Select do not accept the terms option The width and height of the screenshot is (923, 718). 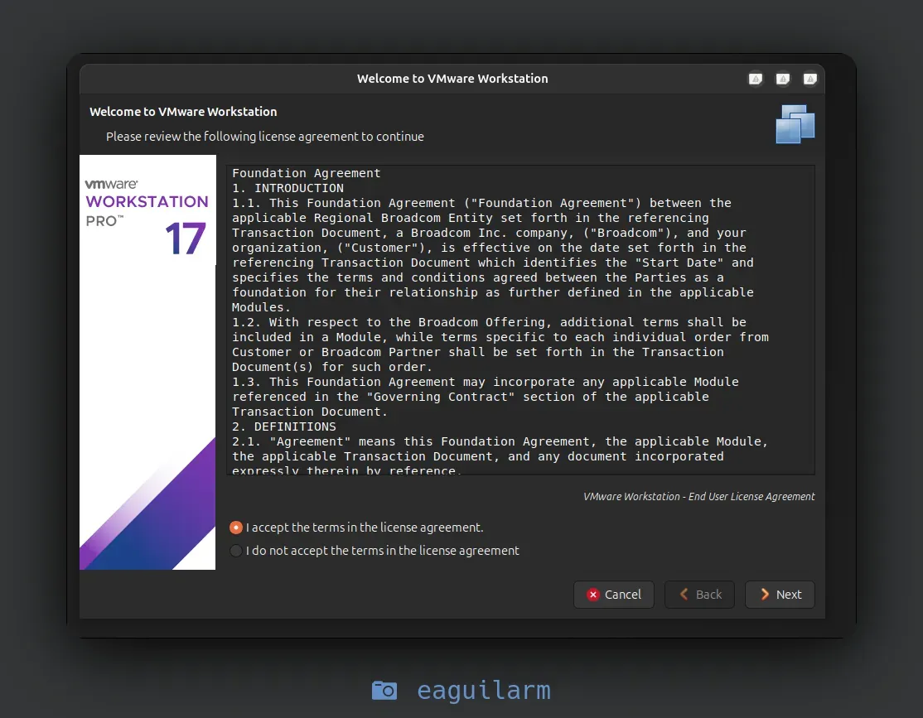tap(236, 550)
